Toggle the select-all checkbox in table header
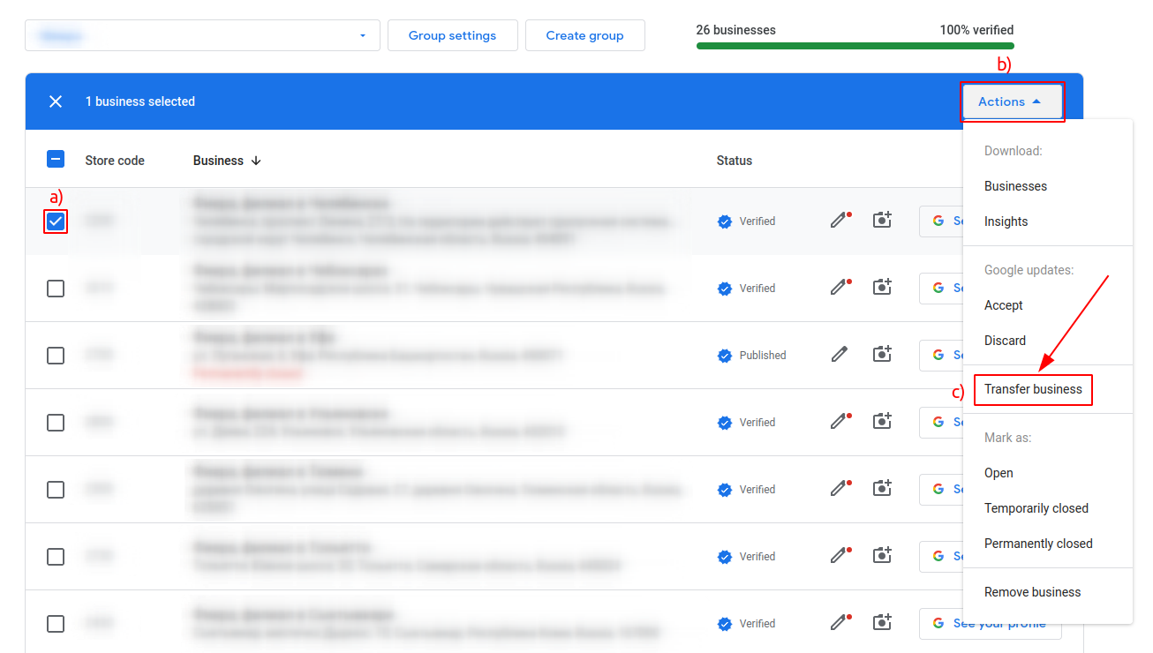This screenshot has height=653, width=1153. [56, 160]
